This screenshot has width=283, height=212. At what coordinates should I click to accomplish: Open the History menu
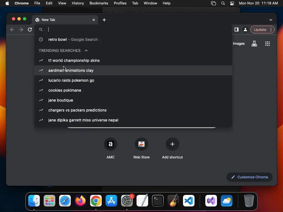pos(78,3)
